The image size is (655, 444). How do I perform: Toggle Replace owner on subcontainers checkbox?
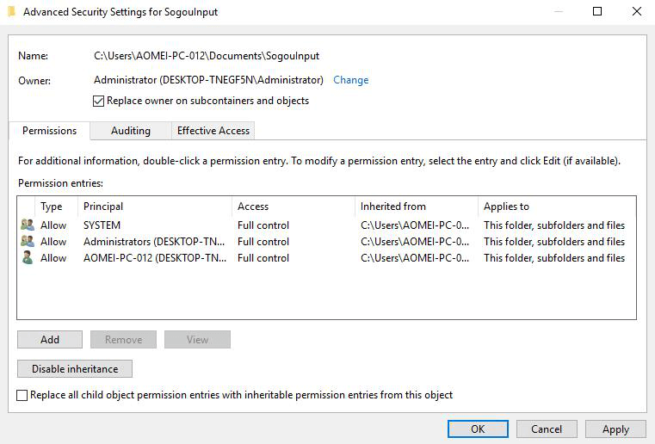click(x=98, y=102)
